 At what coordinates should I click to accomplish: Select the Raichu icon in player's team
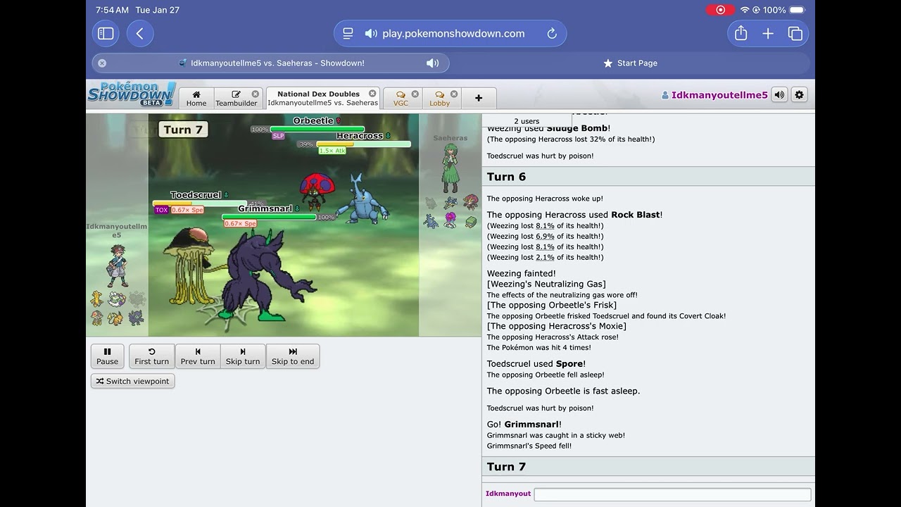[x=117, y=318]
